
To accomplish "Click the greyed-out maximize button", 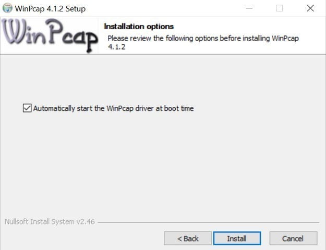I will pos(279,8).
